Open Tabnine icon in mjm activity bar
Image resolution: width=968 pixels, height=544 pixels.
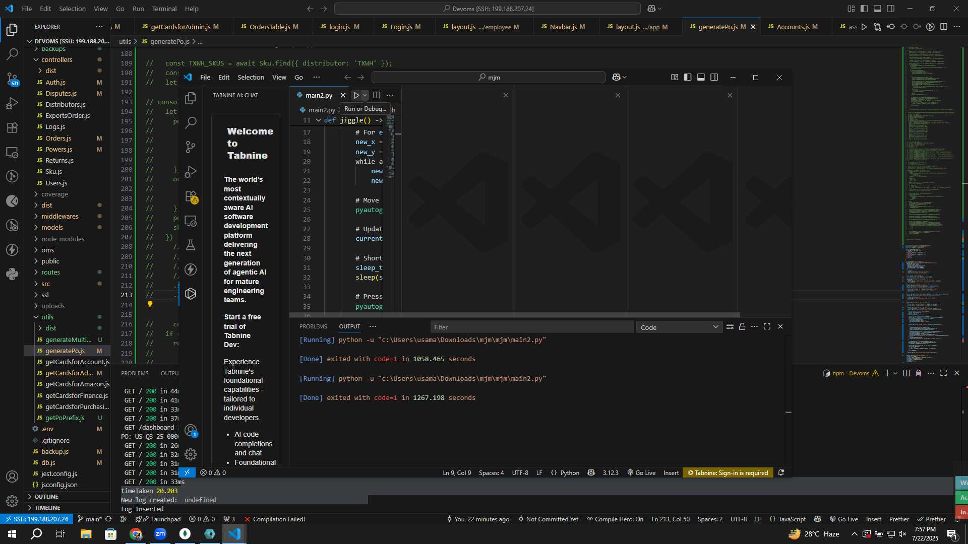191,294
